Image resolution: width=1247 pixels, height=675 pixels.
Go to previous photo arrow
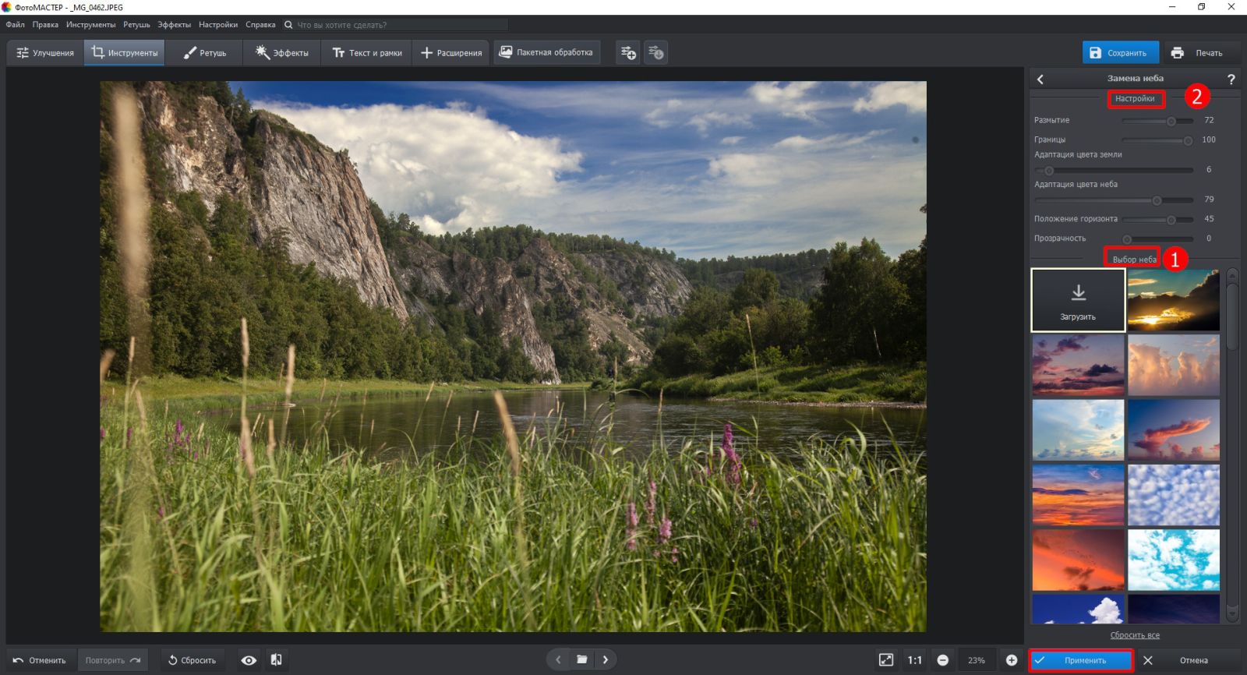558,659
